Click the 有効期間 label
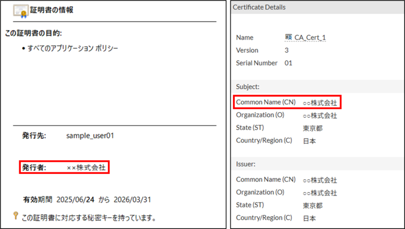The width and height of the screenshot is (405, 229). (x=37, y=200)
